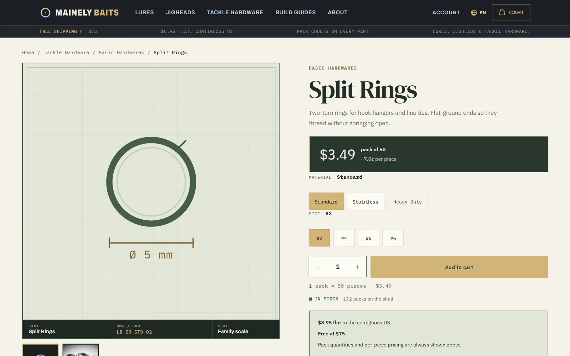
Task: Select the second photo thumbnail
Action: 81,350
